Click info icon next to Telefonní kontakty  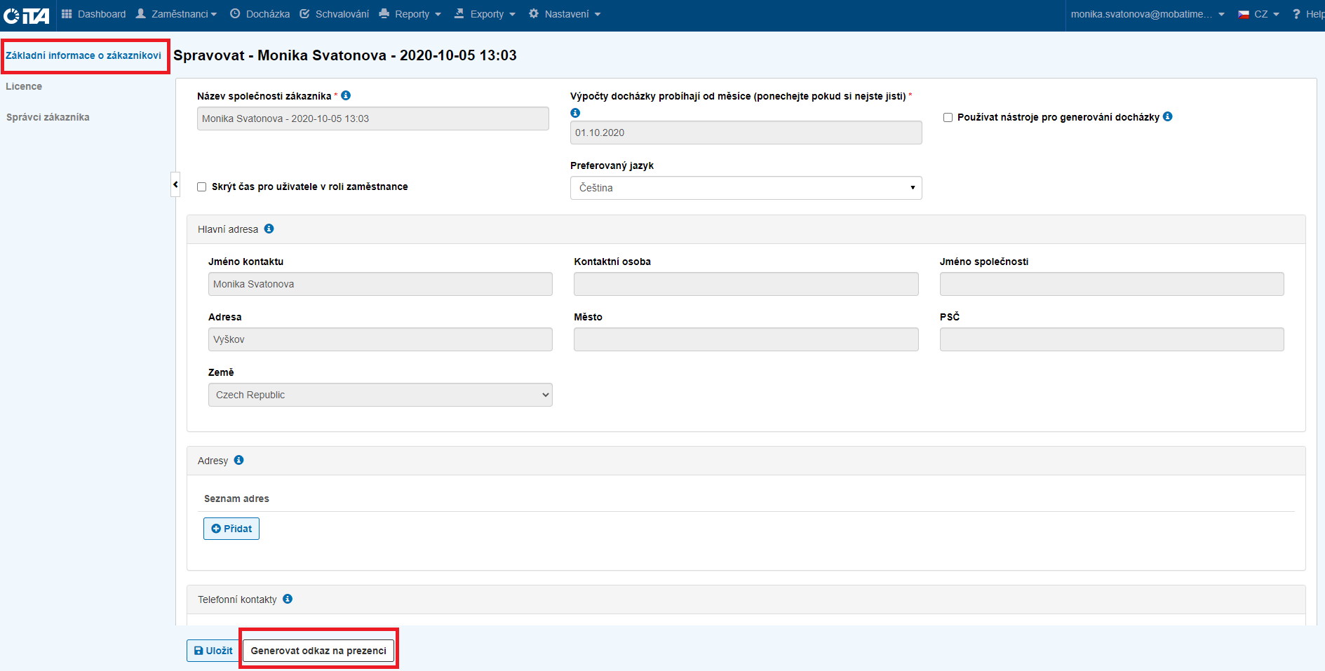coord(288,599)
